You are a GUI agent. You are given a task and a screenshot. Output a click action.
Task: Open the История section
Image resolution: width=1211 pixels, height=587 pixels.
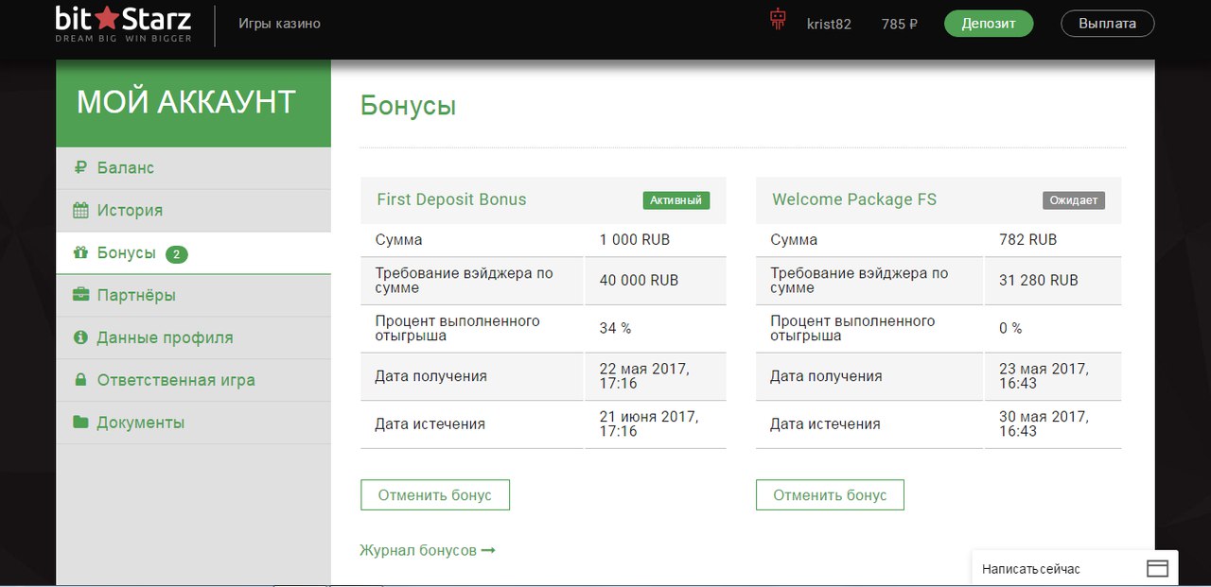(130, 210)
